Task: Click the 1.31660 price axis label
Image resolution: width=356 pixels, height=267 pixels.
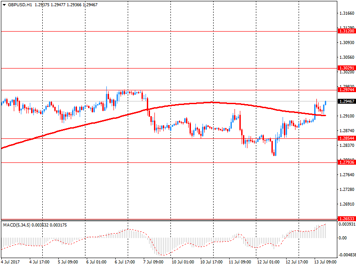Action: pos(347,13)
